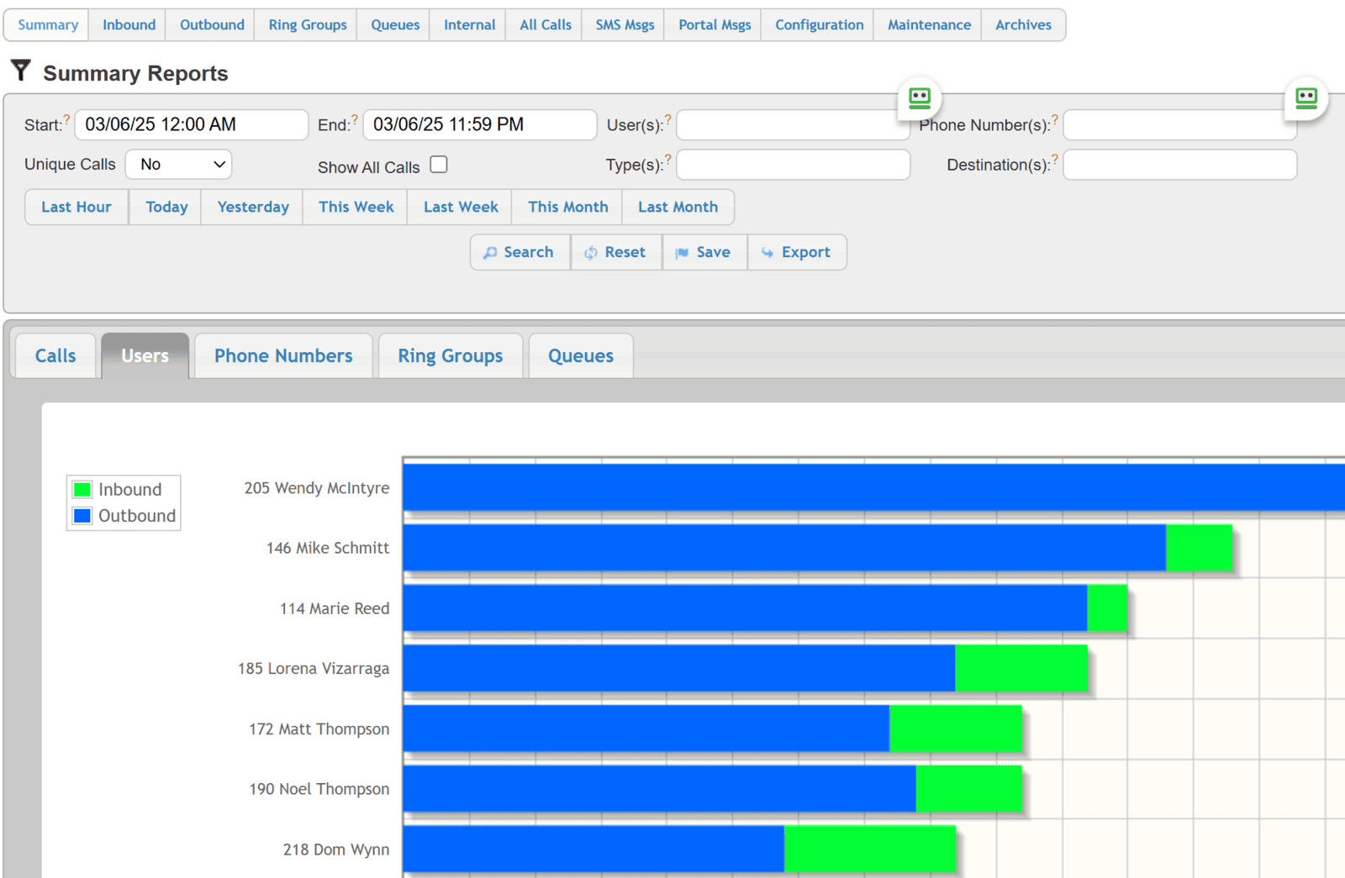Click the green inbound bar for Matt Thompson
The image size is (1345, 878).
click(956, 728)
